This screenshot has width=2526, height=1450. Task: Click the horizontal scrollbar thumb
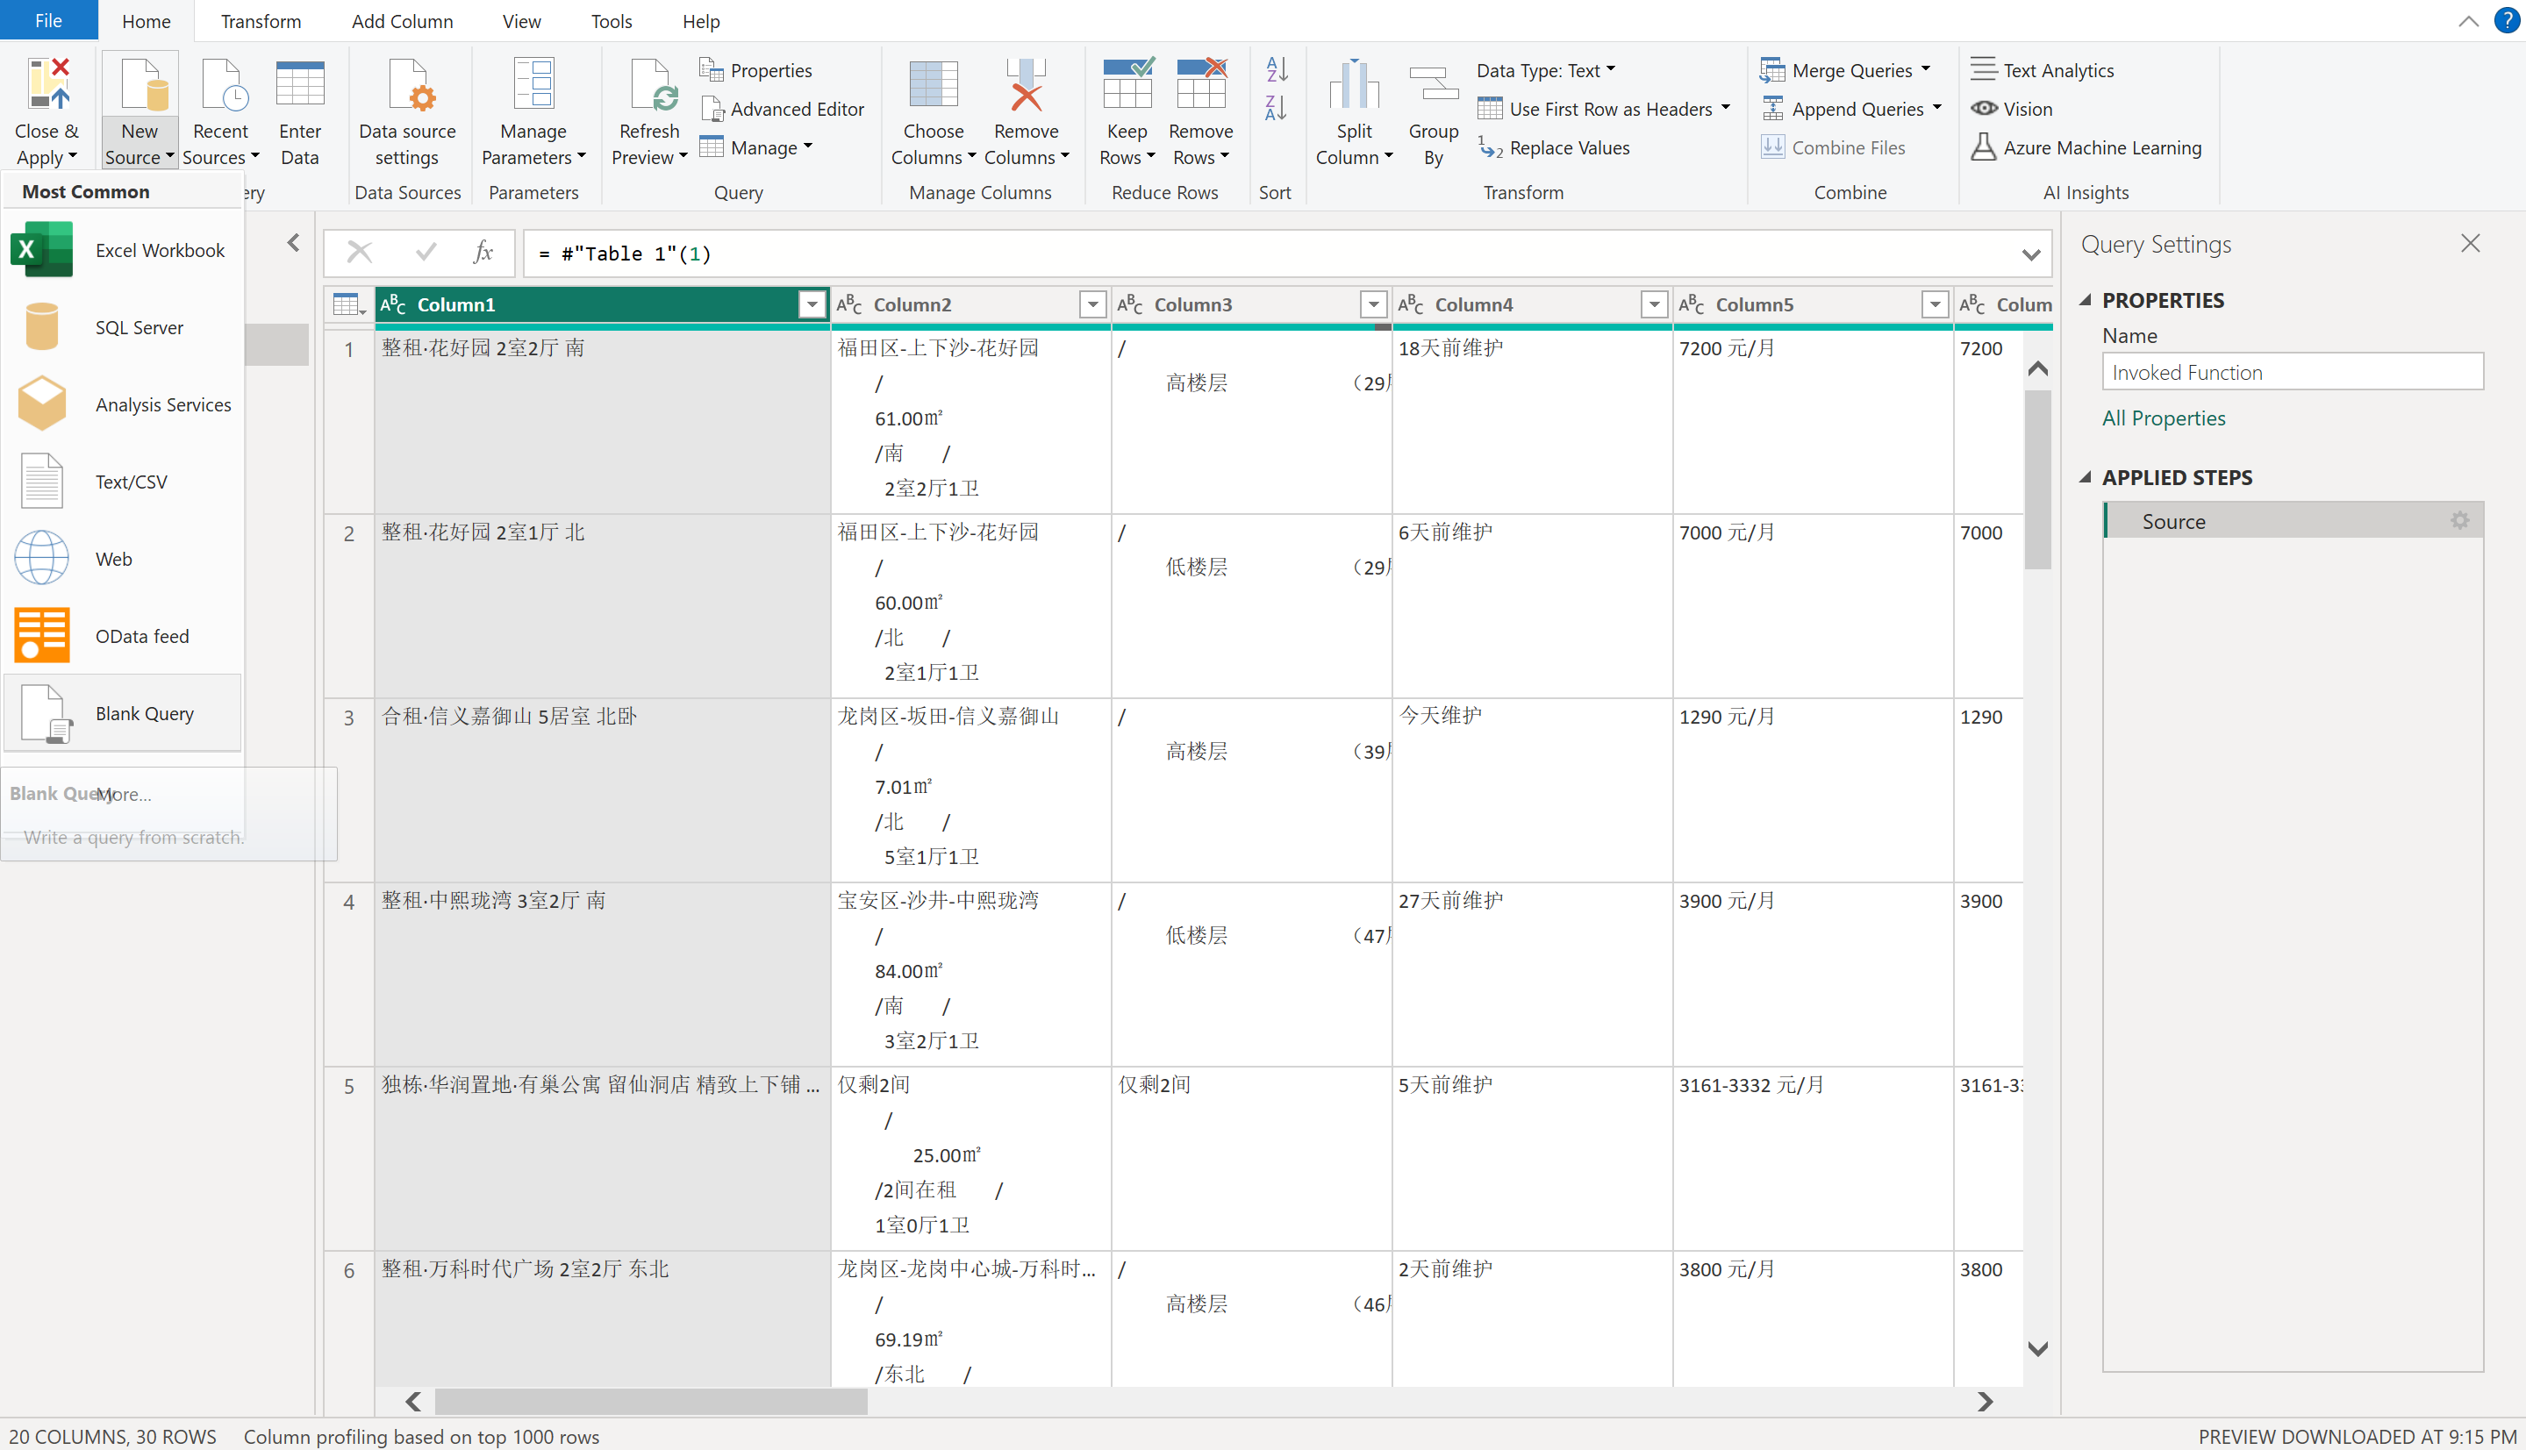(650, 1401)
